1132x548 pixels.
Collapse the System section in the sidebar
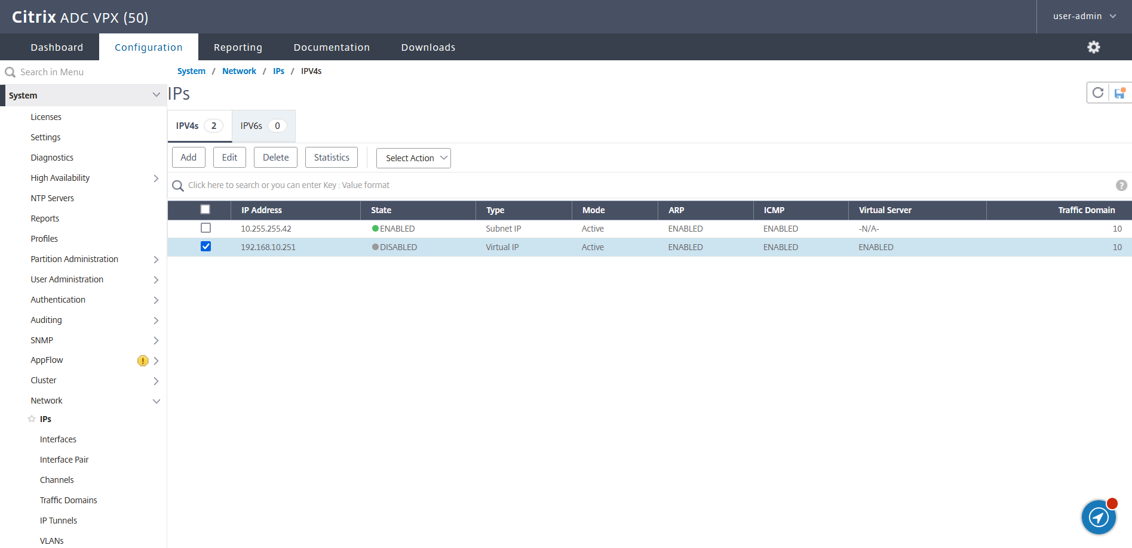click(x=156, y=94)
